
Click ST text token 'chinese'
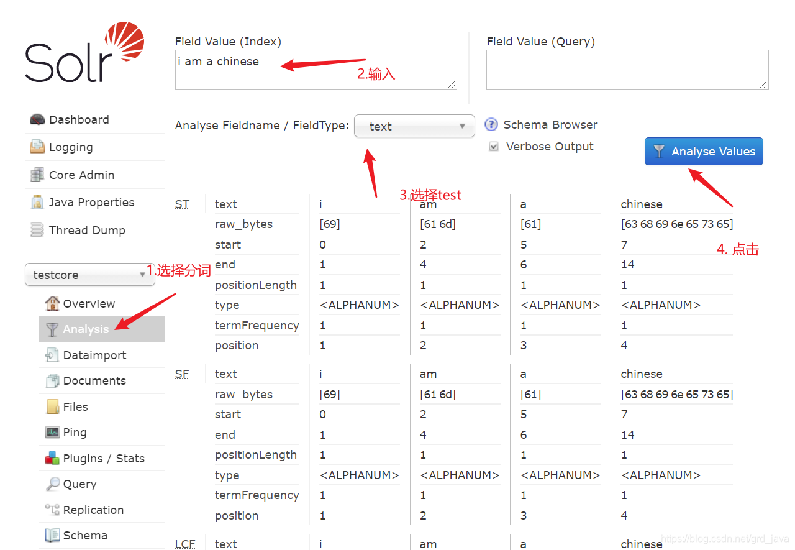642,204
